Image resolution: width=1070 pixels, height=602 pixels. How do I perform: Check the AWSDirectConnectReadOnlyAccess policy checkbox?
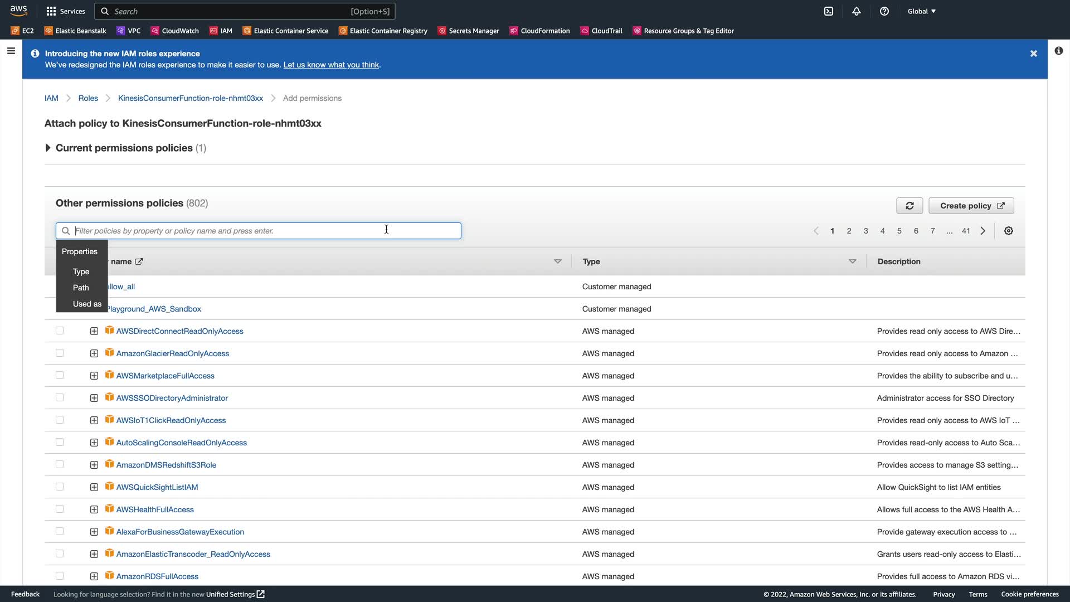click(60, 331)
